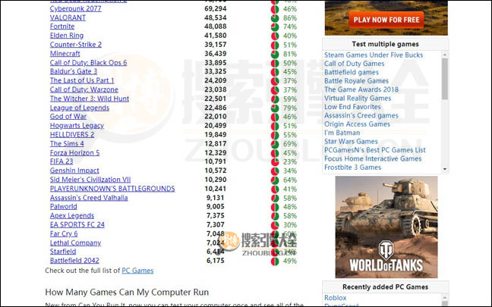This screenshot has height=307, width=492.
Task: Open the Genshin Impact link
Action: pos(74,171)
